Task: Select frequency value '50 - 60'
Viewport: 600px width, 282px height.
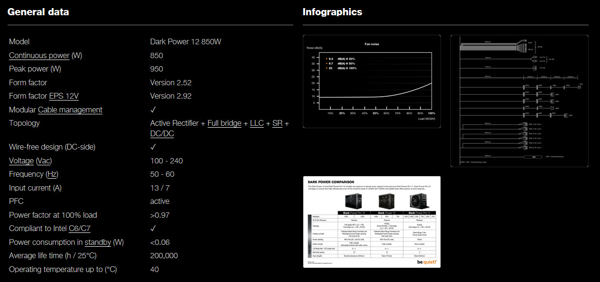Action: 162,174
